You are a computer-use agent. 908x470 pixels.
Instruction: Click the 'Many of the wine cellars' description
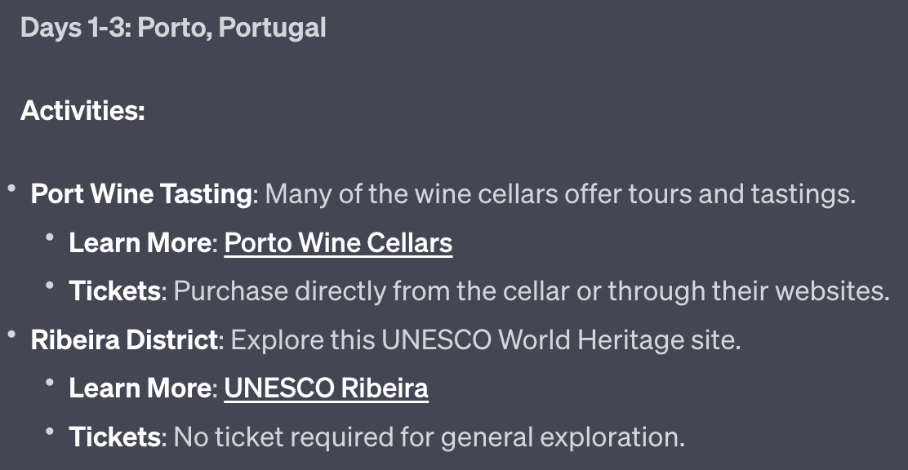[560, 194]
